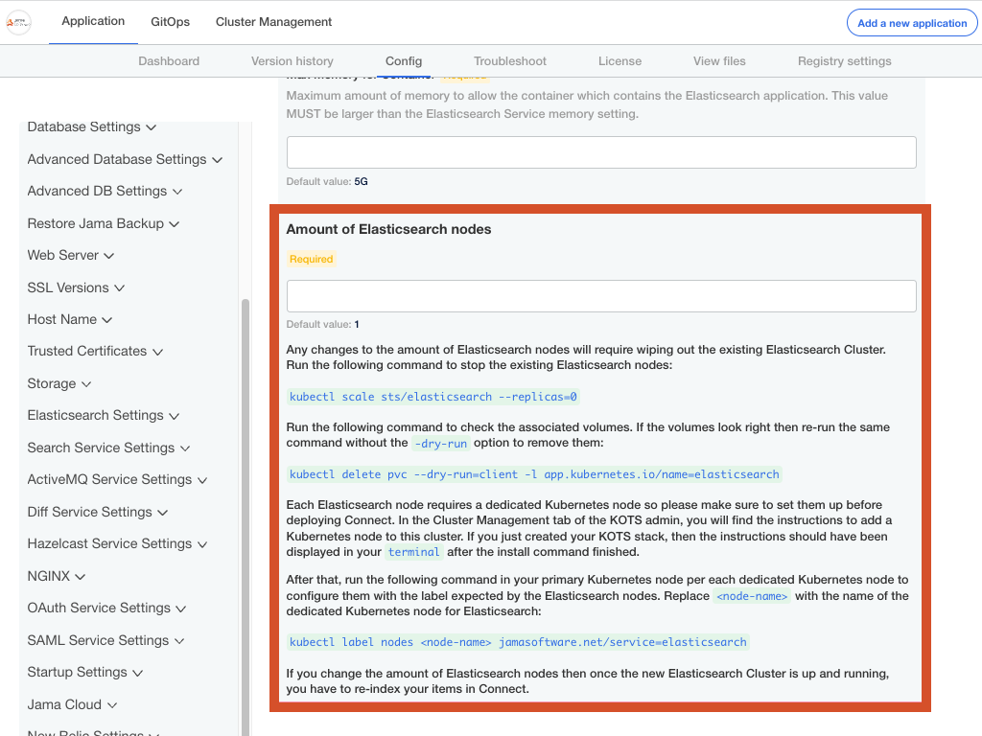
Task: Click the Default value: 5G text
Action: (327, 181)
